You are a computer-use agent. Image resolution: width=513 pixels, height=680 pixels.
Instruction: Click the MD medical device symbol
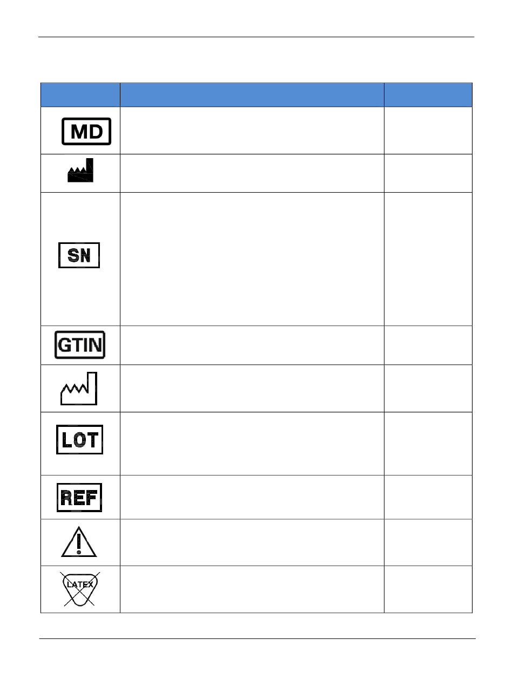click(x=86, y=132)
